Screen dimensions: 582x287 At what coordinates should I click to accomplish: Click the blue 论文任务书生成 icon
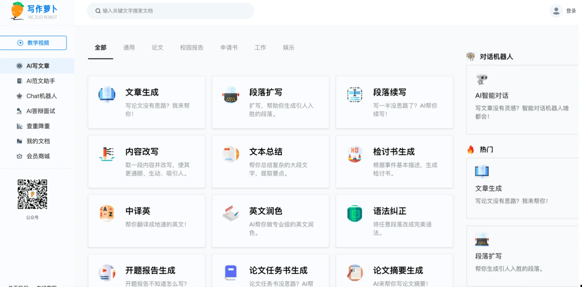pos(231,273)
